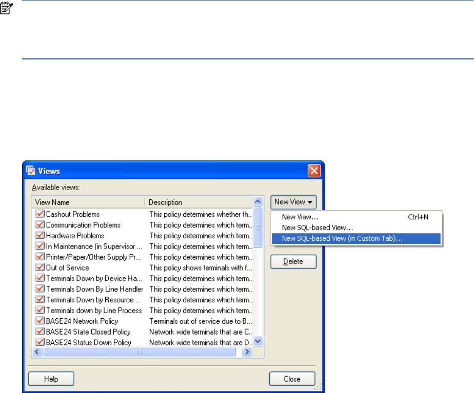Toggle the Out of Service checkbox

click(x=39, y=267)
